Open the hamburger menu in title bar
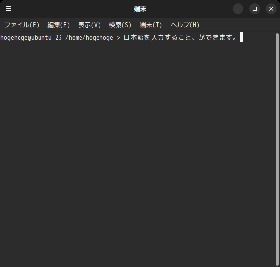Screen dimensions: 280x267 click(x=9, y=9)
